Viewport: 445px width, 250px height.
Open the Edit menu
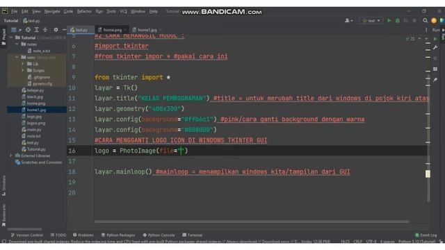point(25,11)
